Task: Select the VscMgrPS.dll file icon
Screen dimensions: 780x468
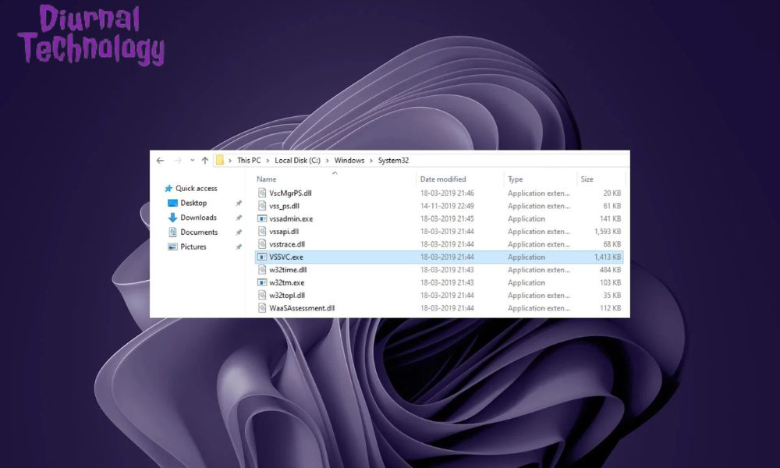Action: (262, 193)
